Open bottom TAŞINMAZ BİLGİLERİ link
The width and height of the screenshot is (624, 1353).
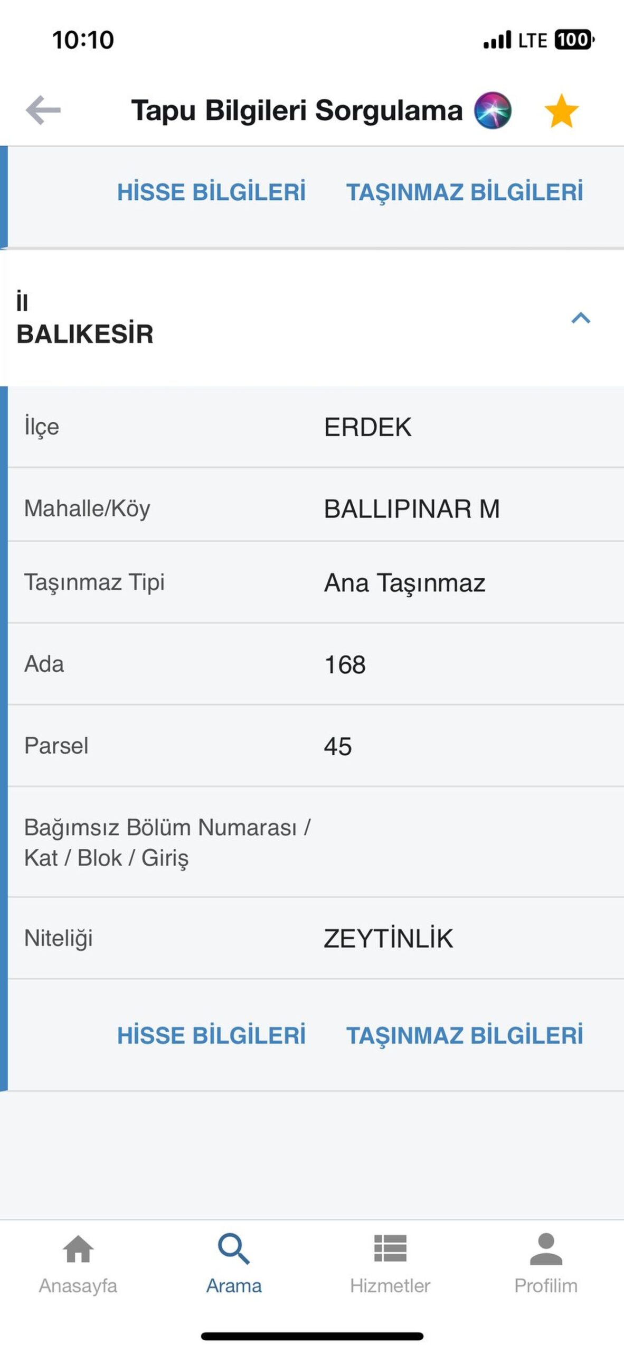465,1035
